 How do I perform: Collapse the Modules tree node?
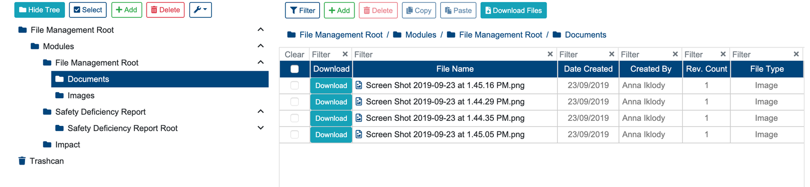point(260,46)
